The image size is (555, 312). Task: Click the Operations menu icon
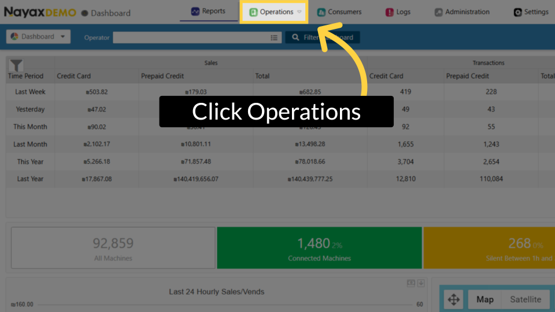tap(253, 12)
